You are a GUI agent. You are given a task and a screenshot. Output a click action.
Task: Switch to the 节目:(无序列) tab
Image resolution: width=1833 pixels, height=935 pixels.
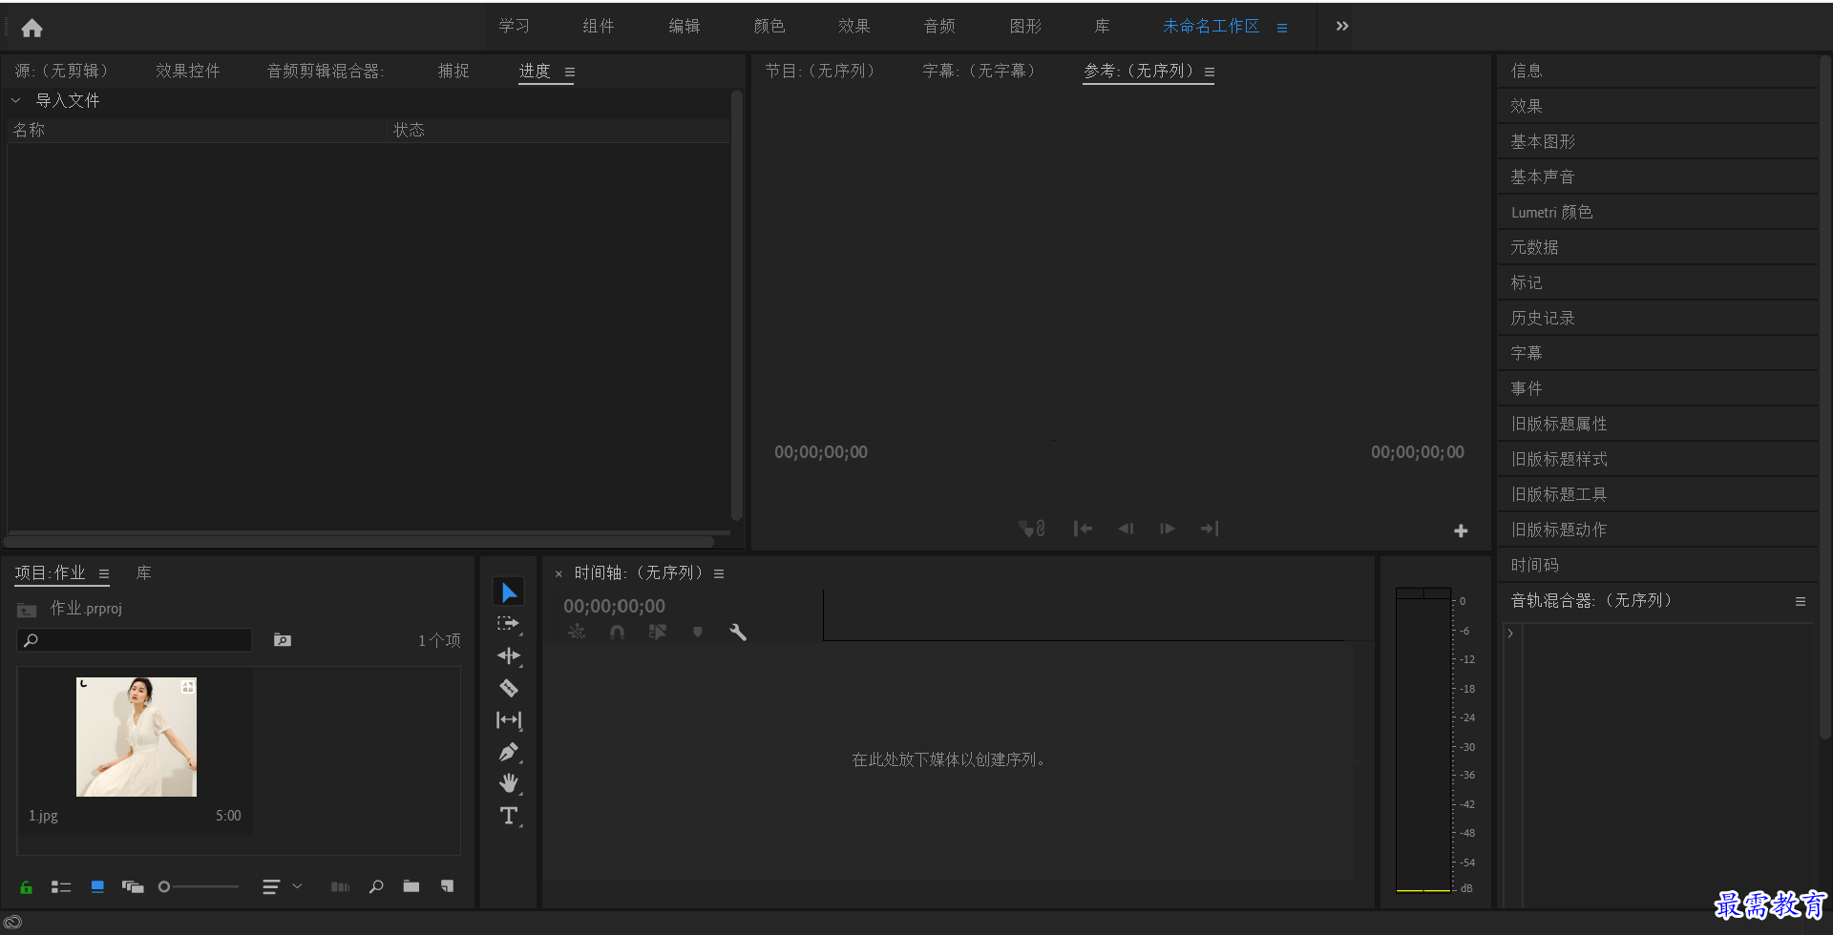click(821, 71)
